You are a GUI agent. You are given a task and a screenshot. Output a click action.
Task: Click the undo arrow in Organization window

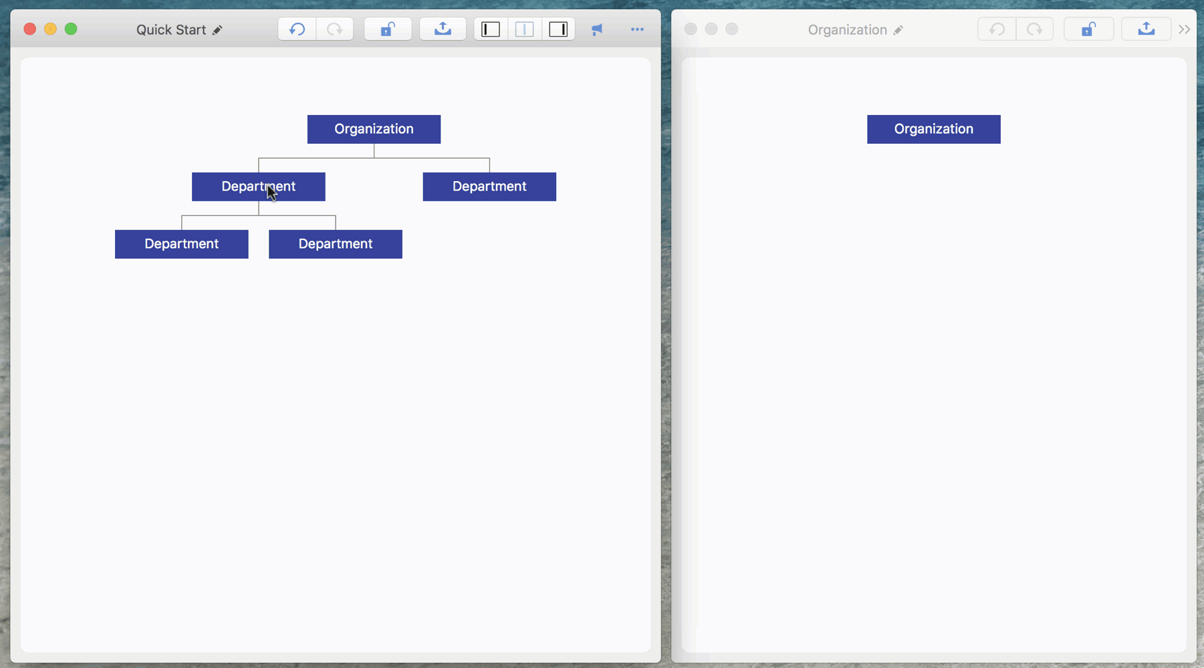(997, 29)
